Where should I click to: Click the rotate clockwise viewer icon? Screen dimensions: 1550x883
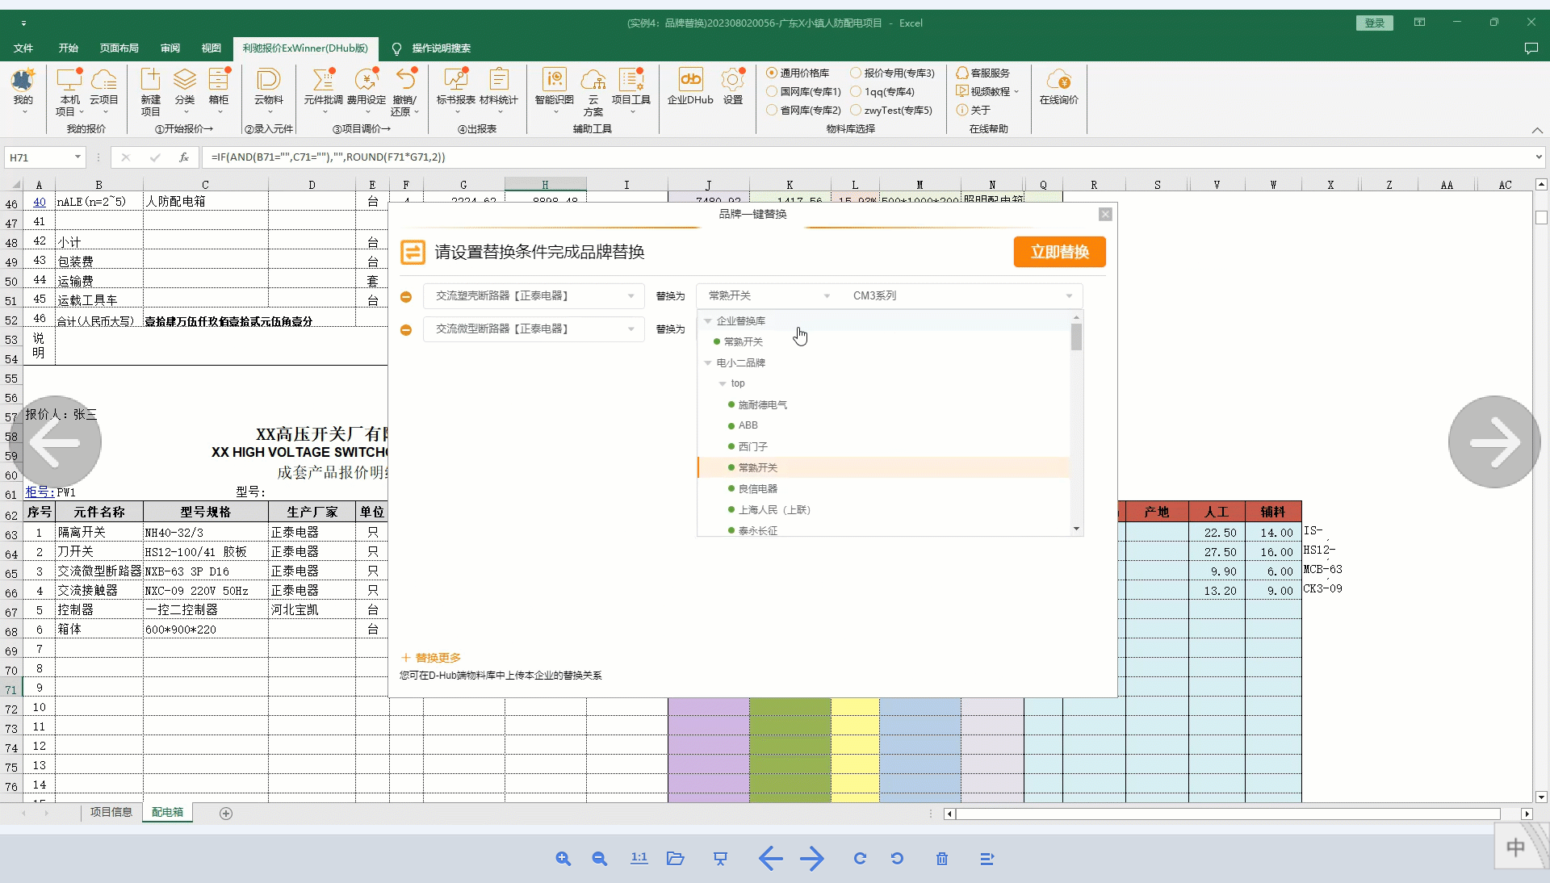click(860, 859)
